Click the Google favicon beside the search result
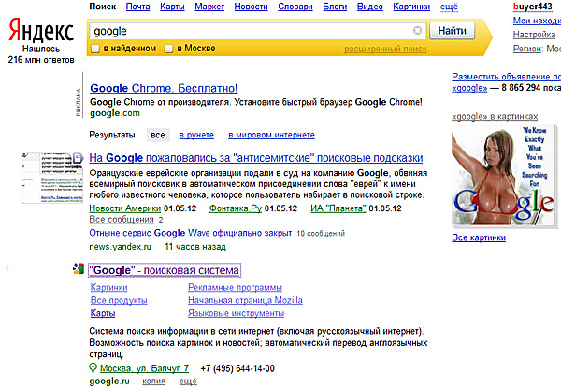Screen dimensions: 561x388 pos(78,270)
